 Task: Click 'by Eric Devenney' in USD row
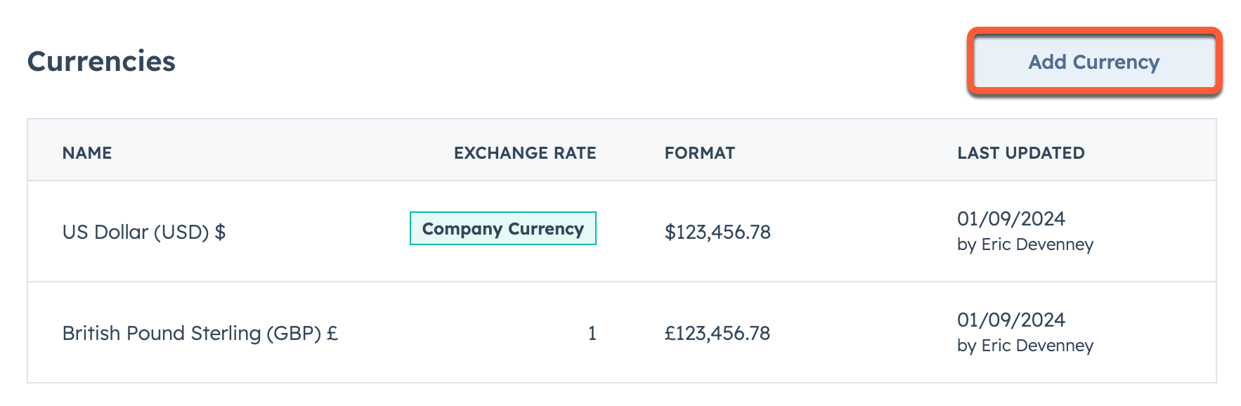point(1025,244)
